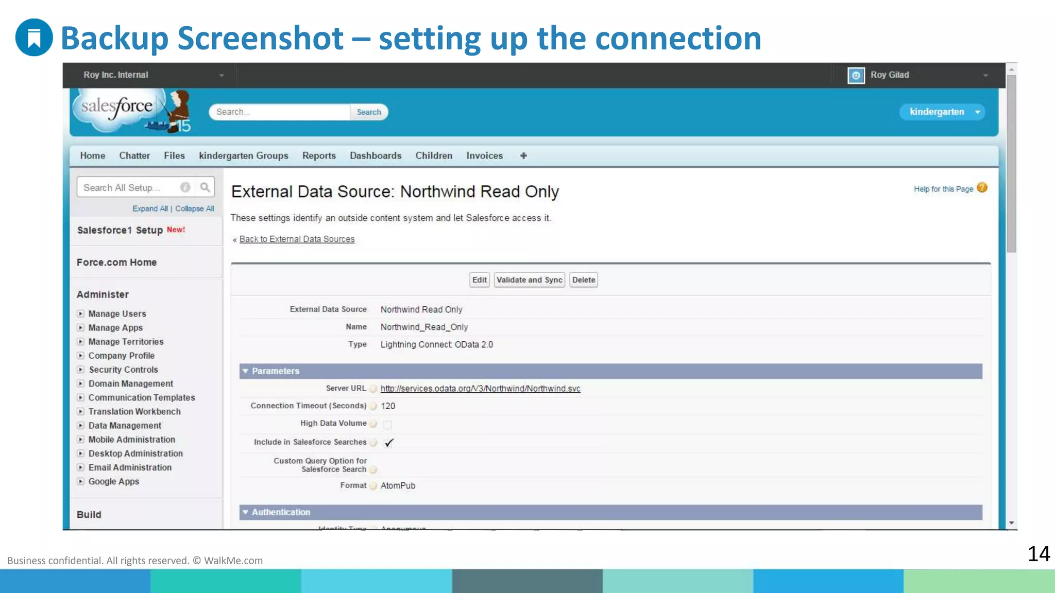The height and width of the screenshot is (593, 1055).
Task: Expand the Email Administration node
Action: pyautogui.click(x=80, y=467)
